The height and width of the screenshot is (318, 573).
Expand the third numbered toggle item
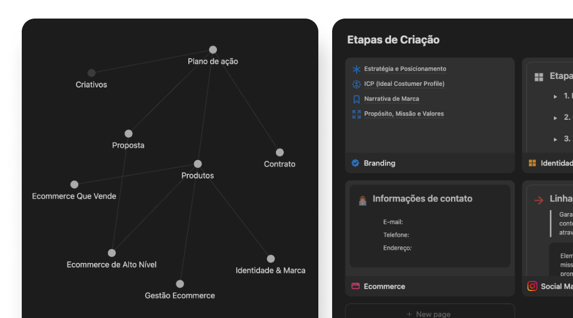coord(555,139)
